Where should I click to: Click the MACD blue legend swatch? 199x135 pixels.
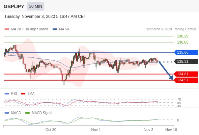tap(7, 113)
